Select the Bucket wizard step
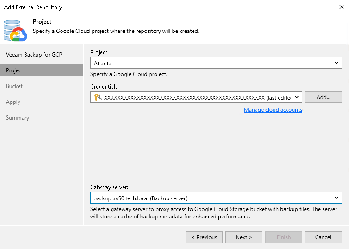Screen dimensions: 349x249 click(42, 86)
